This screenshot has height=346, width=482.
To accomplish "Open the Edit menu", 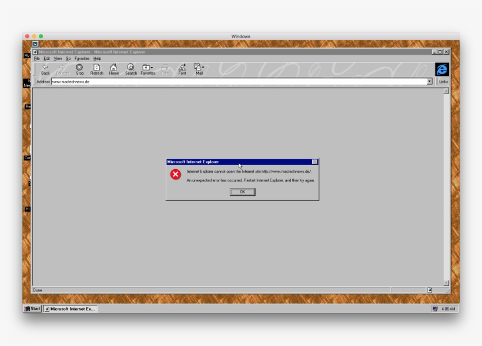I will pyautogui.click(x=46, y=58).
